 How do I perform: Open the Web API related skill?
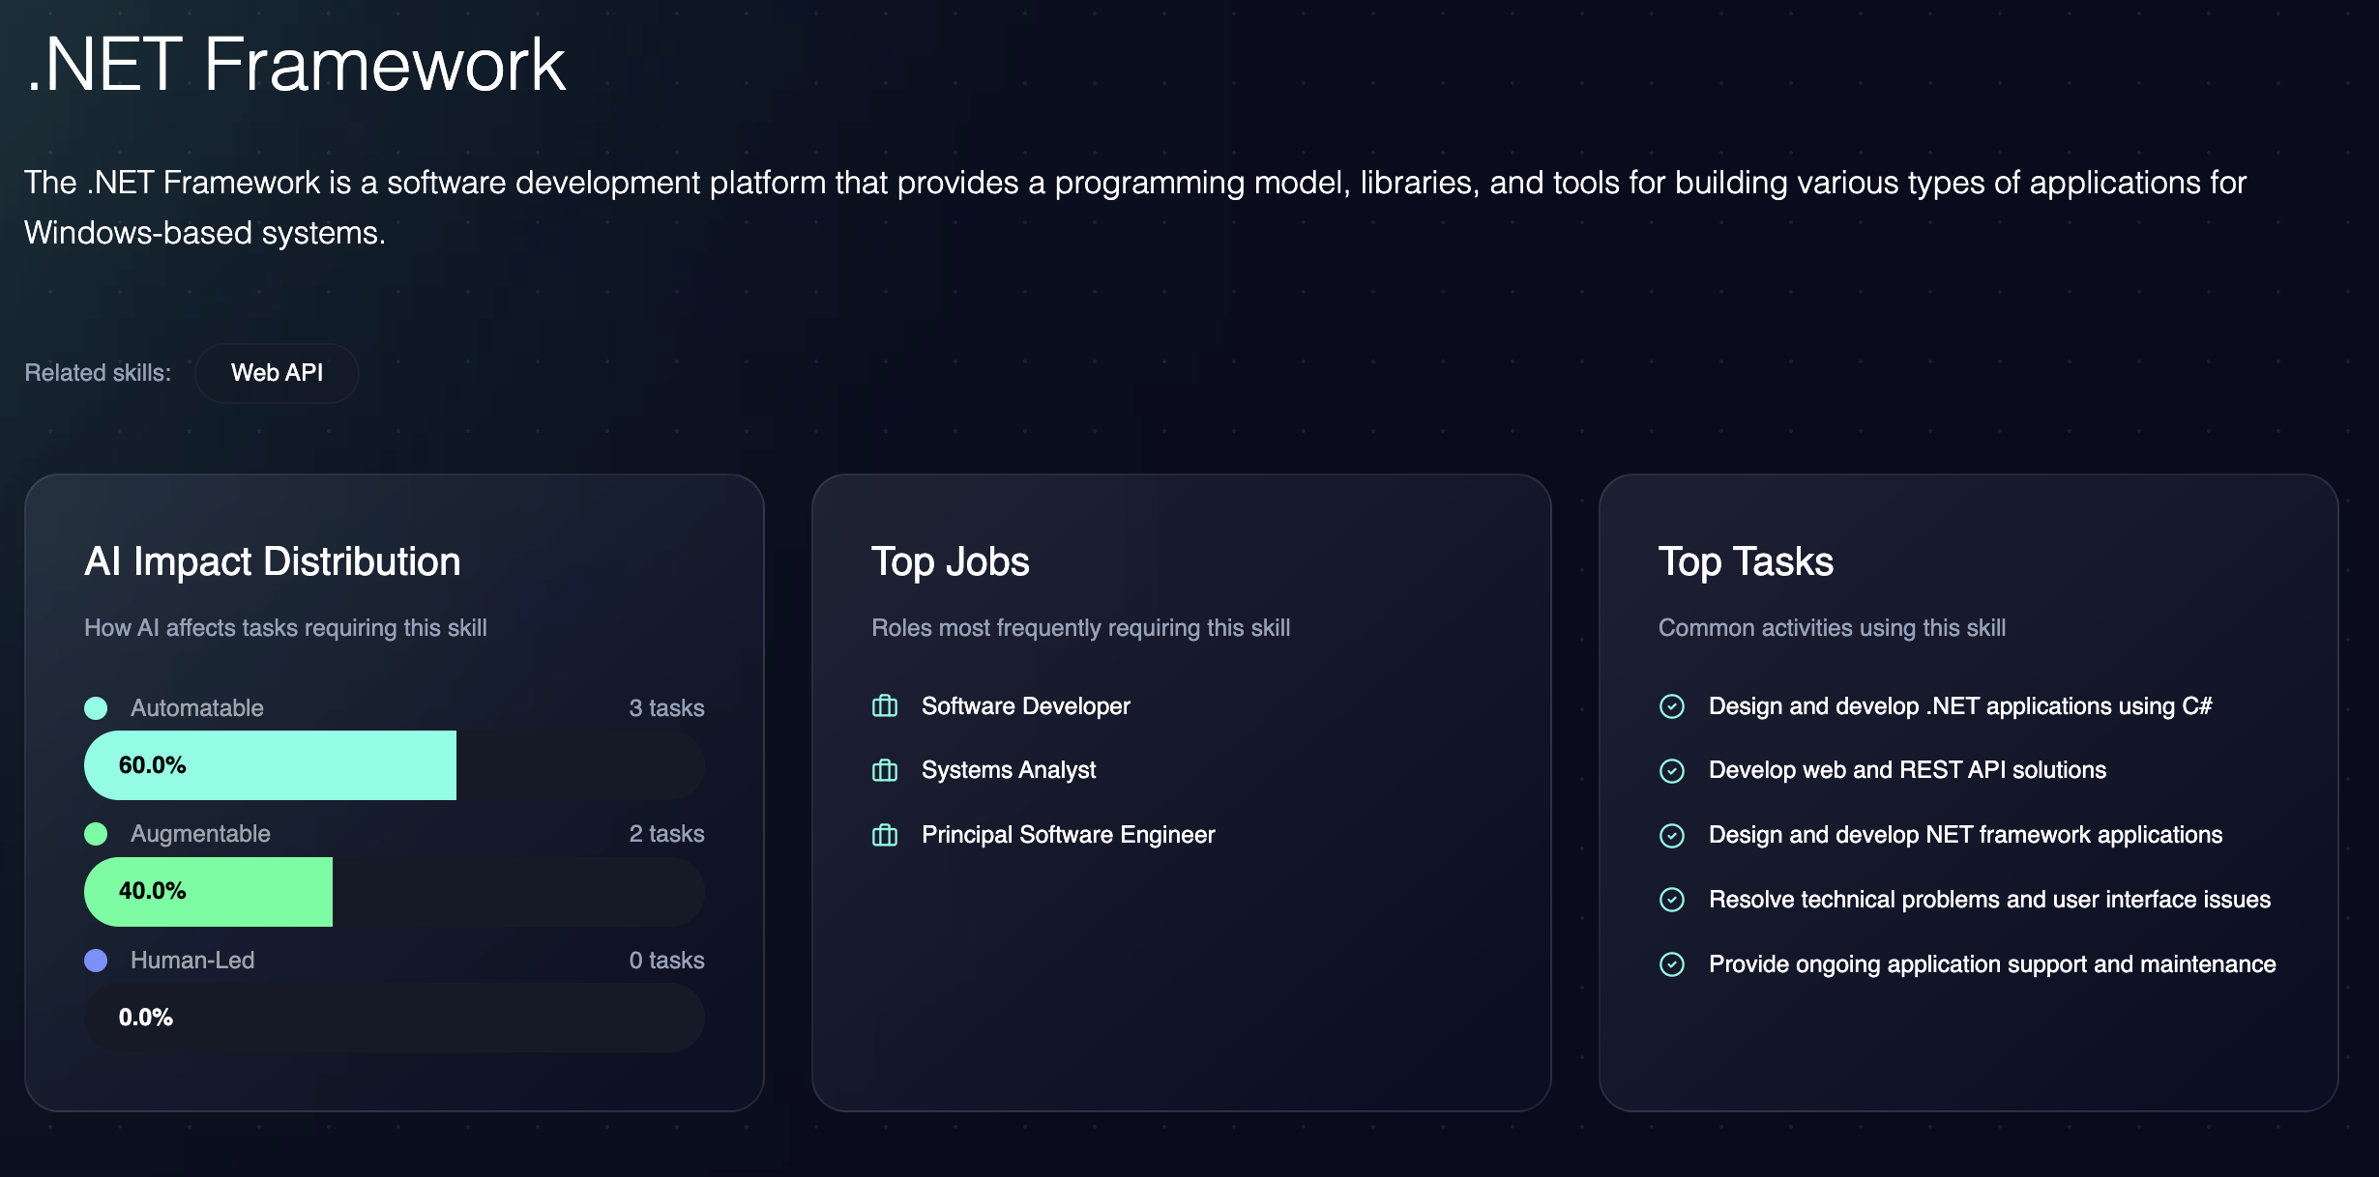277,373
